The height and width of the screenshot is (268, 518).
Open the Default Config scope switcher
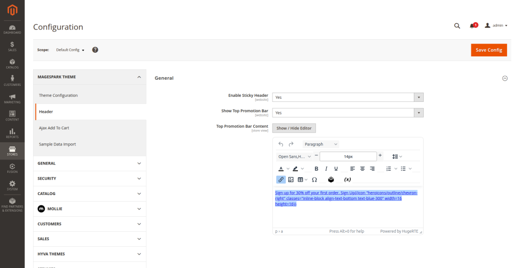[x=70, y=50]
